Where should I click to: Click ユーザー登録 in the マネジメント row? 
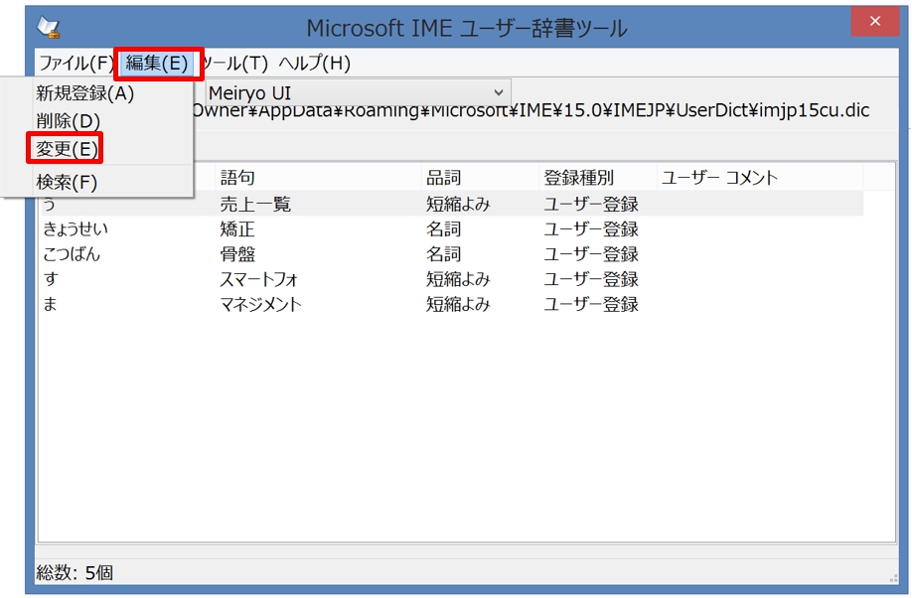(x=591, y=304)
